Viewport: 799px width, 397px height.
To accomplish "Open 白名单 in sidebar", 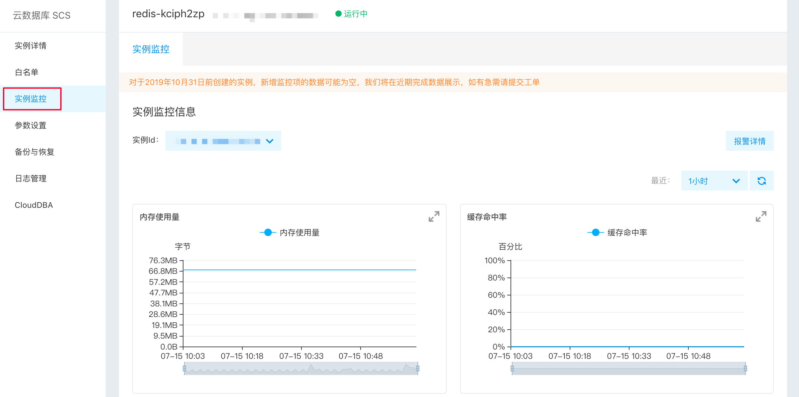I will [x=27, y=72].
